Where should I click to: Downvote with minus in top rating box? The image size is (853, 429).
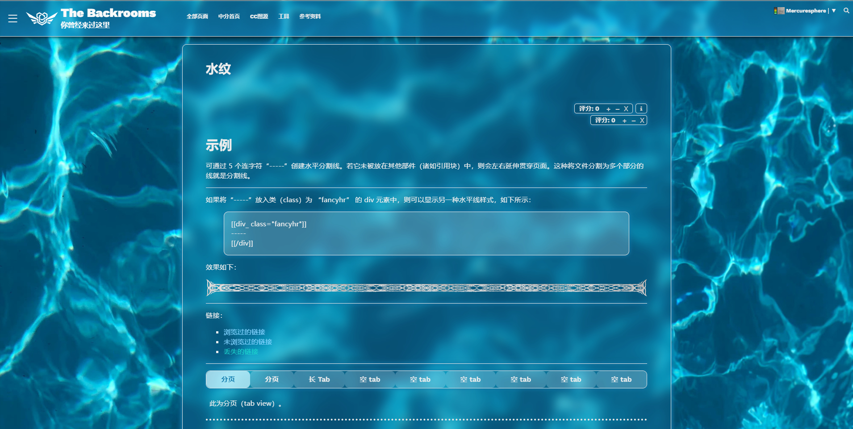(618, 109)
